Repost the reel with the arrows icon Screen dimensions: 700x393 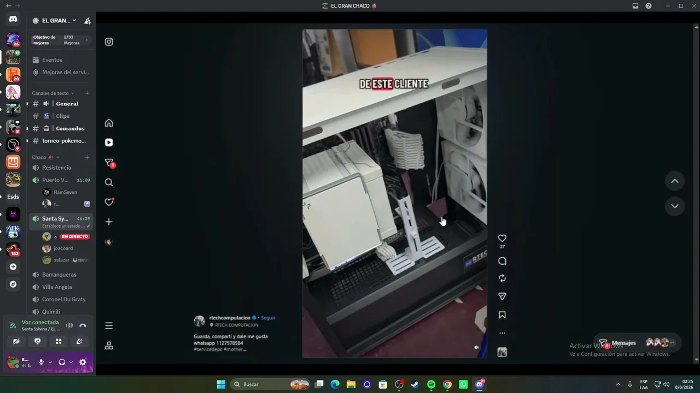point(502,278)
